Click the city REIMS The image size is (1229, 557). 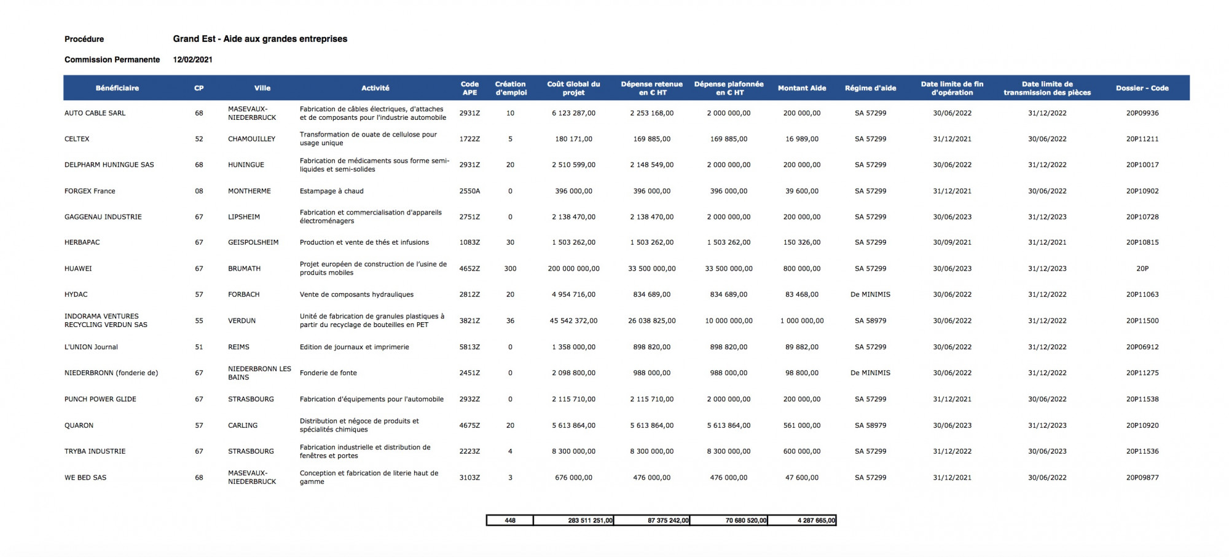pyautogui.click(x=238, y=347)
